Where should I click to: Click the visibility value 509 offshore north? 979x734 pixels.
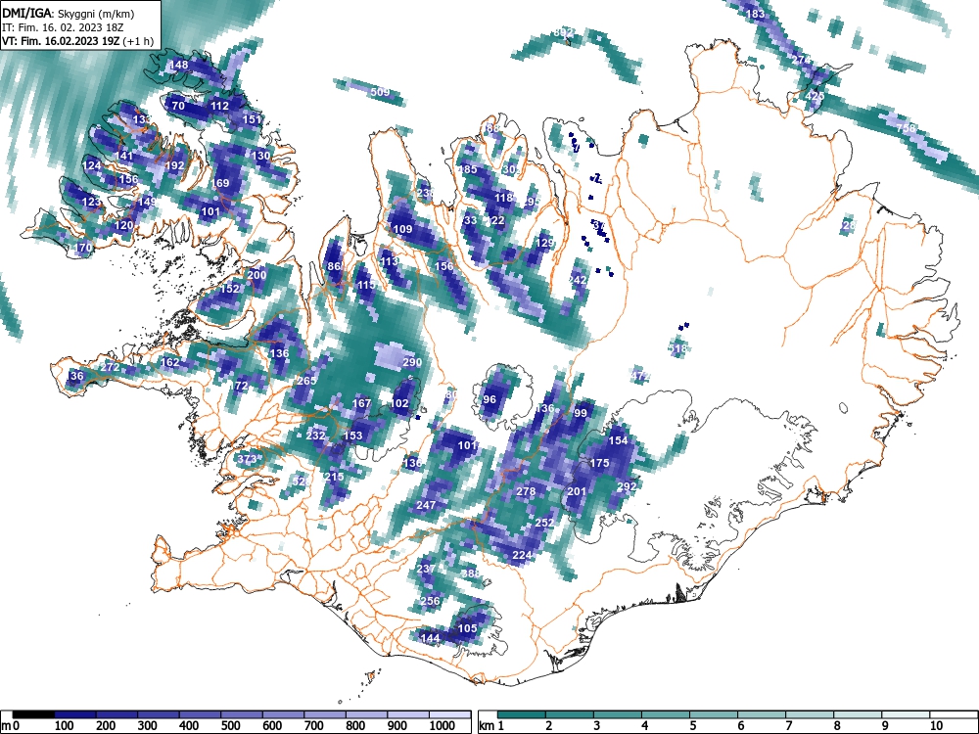point(380,92)
